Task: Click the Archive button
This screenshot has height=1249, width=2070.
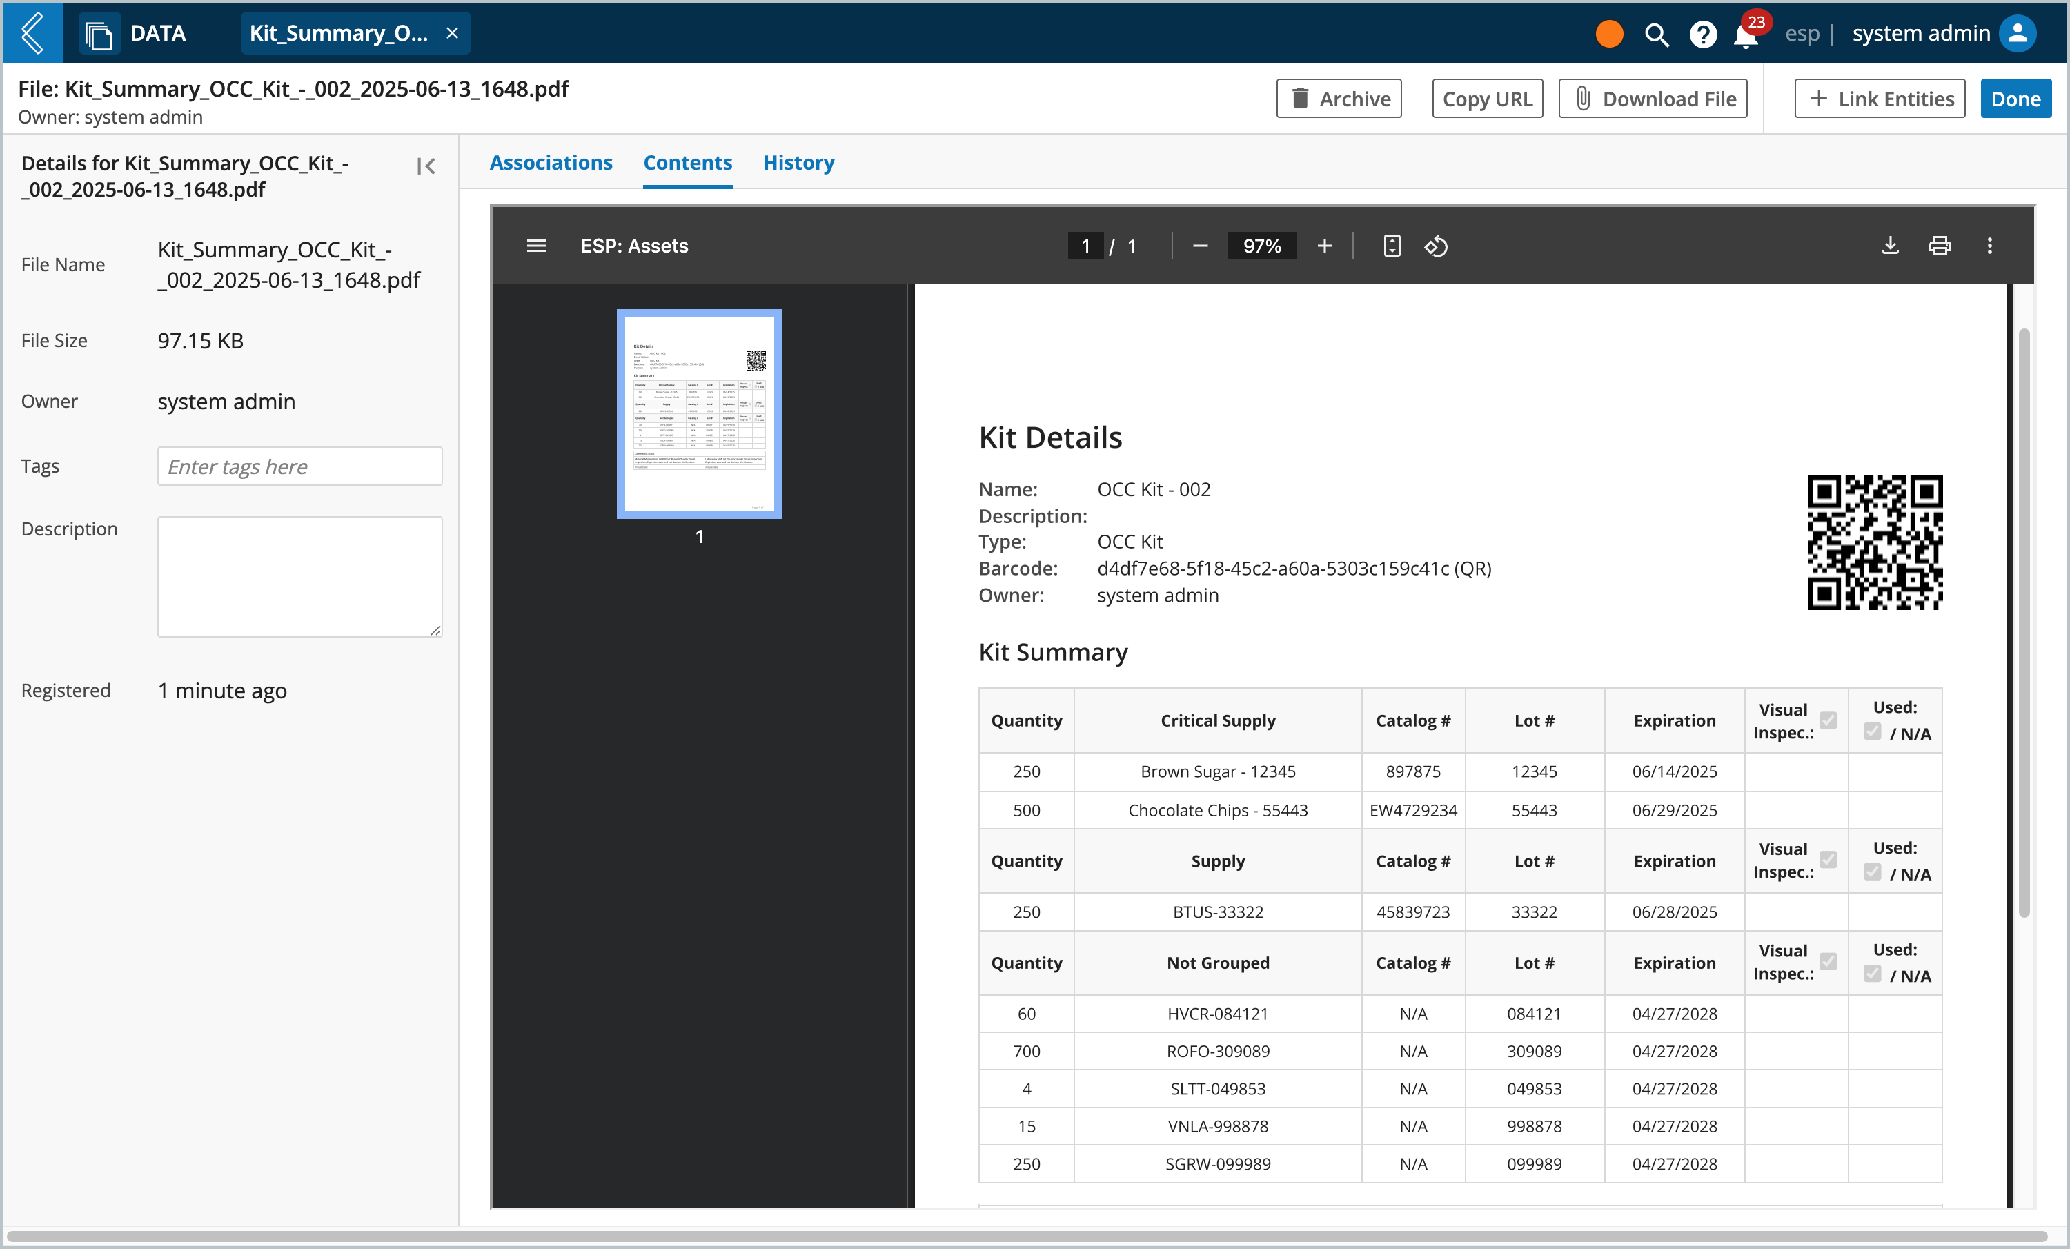Action: tap(1339, 98)
